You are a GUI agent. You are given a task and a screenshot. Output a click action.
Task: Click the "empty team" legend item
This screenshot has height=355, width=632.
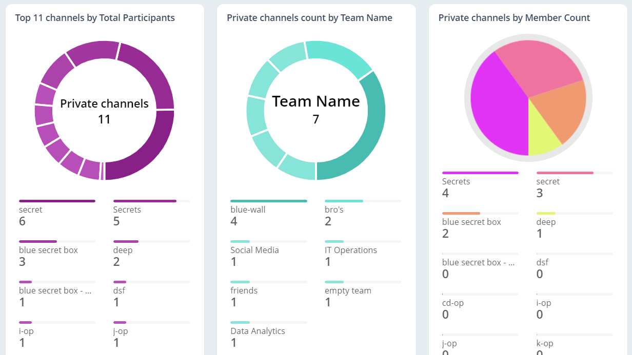pos(348,290)
